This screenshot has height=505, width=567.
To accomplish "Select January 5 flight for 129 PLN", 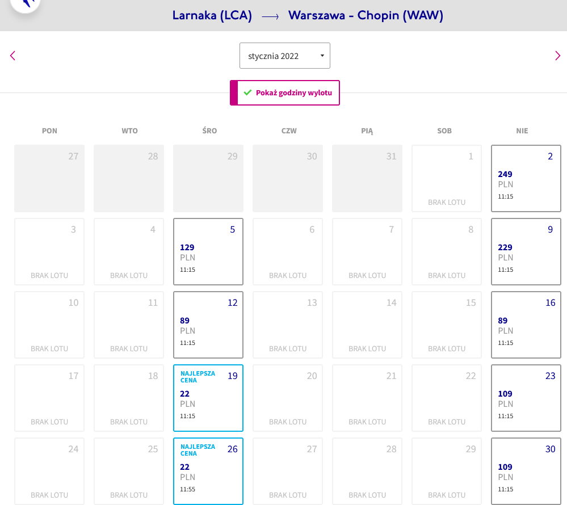I will click(208, 251).
